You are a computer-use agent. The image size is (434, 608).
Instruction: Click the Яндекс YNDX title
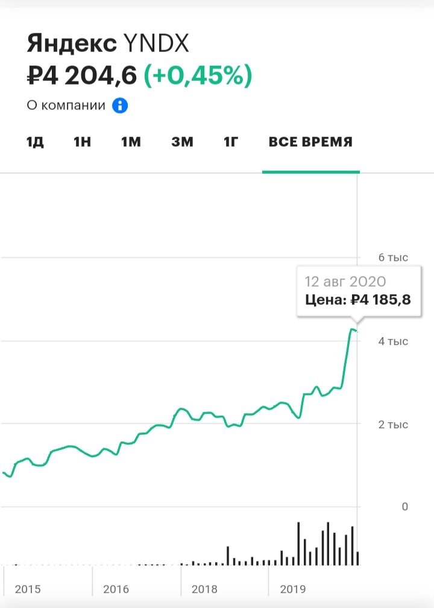pyautogui.click(x=108, y=43)
